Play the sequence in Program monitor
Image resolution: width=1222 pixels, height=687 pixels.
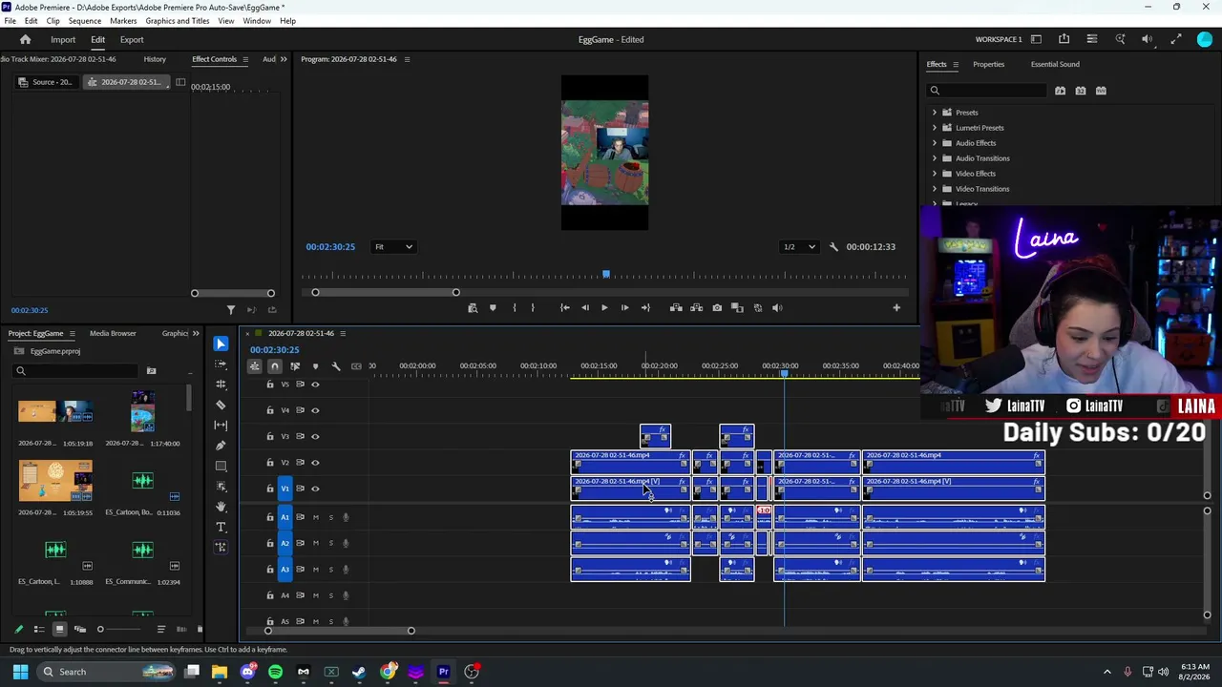coord(604,307)
